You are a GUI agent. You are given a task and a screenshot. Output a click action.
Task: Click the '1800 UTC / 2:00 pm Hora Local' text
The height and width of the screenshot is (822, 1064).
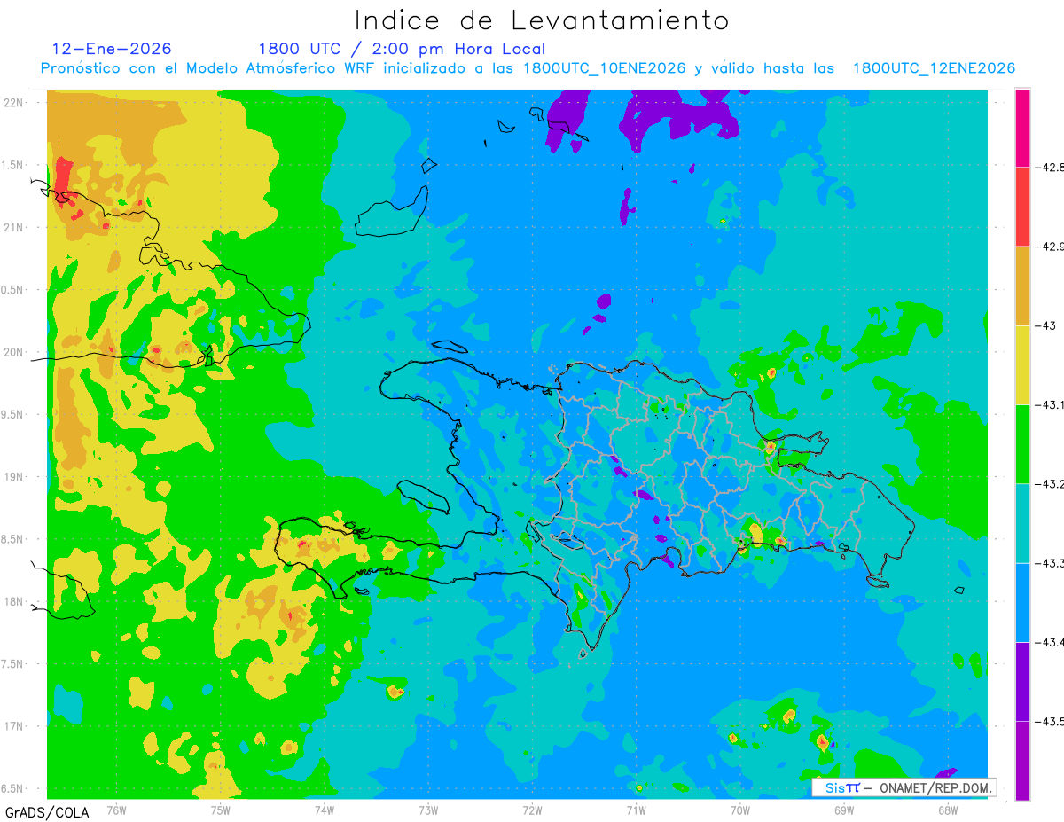coord(402,49)
